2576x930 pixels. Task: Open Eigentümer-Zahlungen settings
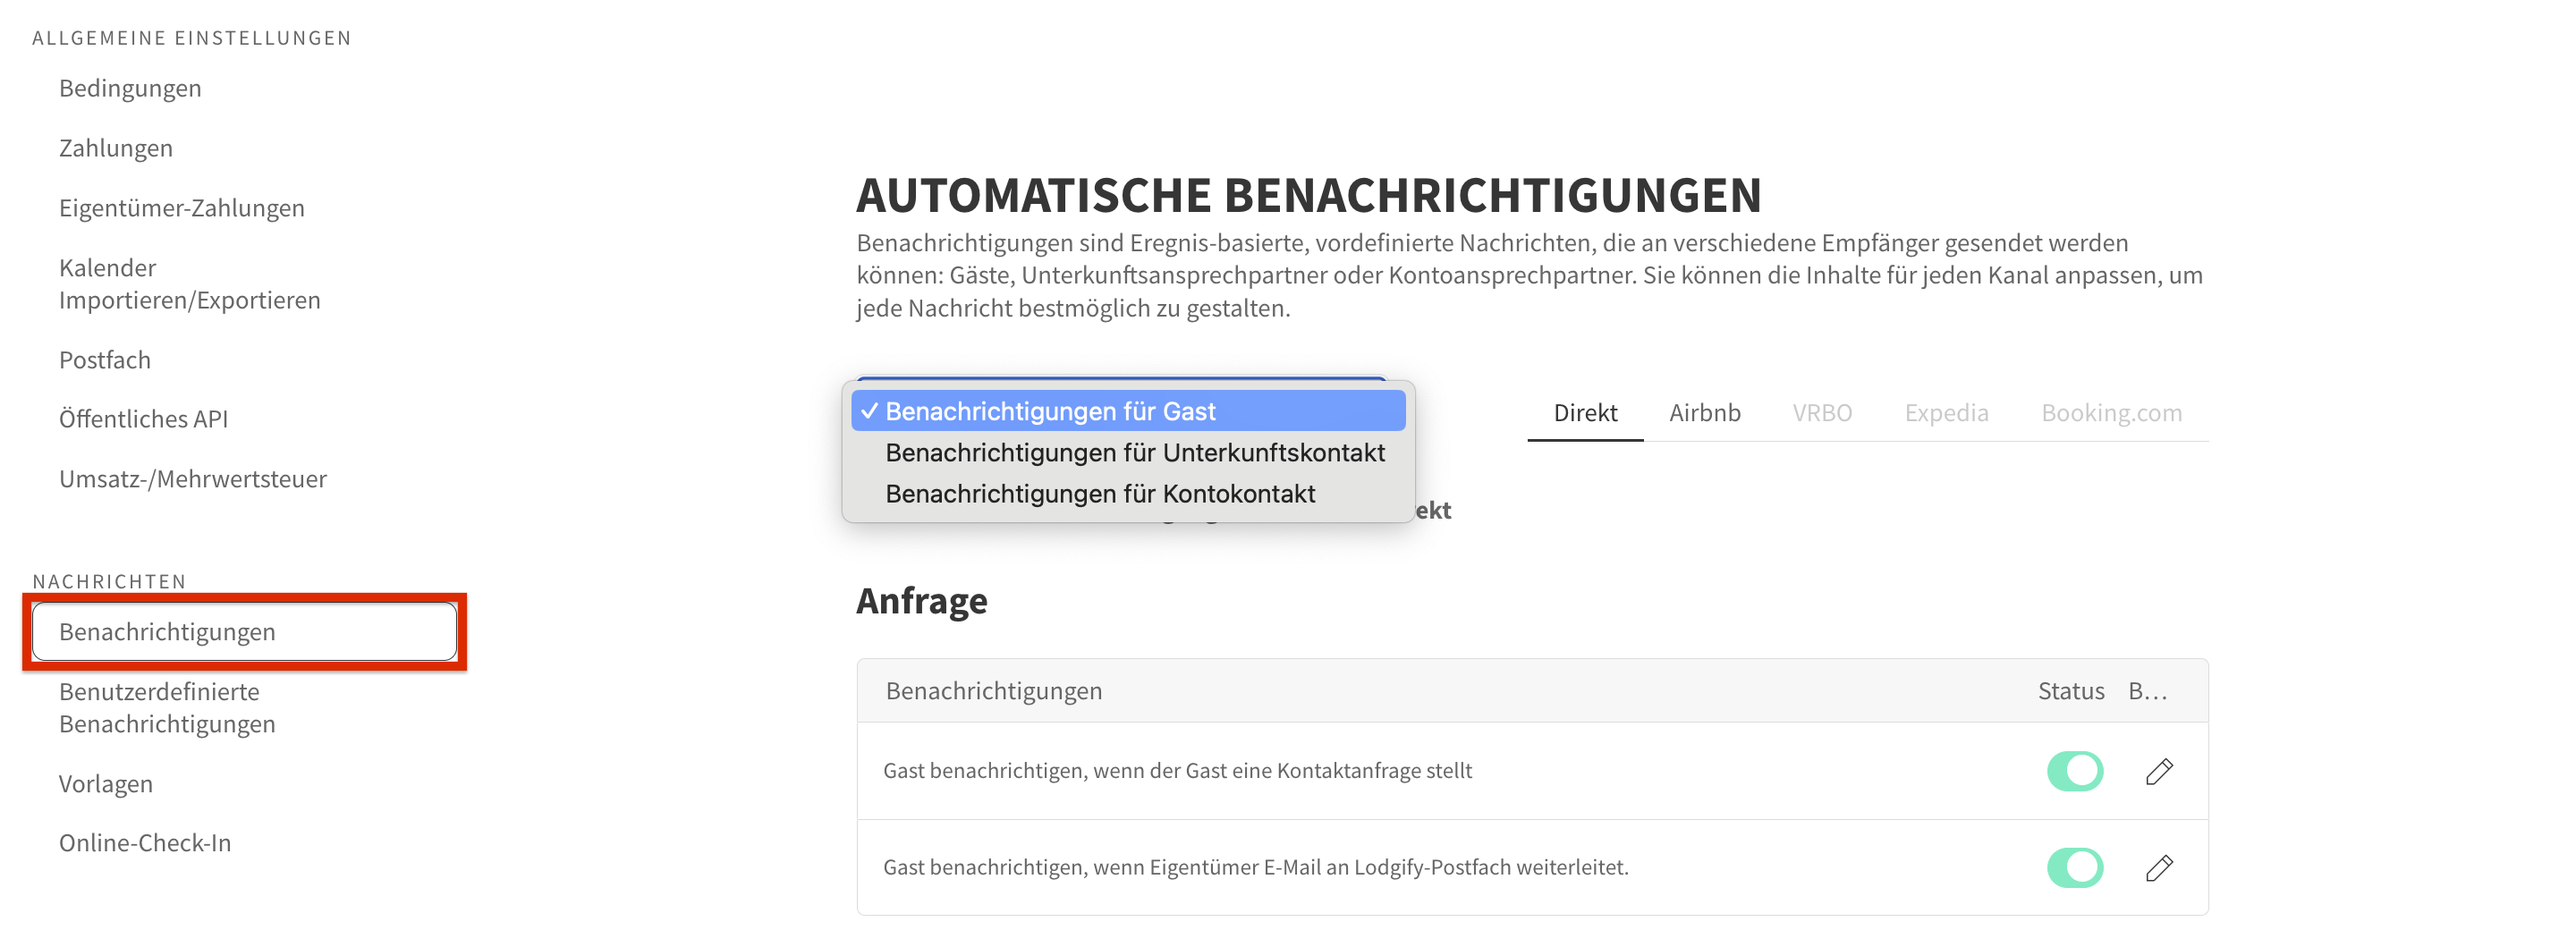tap(182, 207)
